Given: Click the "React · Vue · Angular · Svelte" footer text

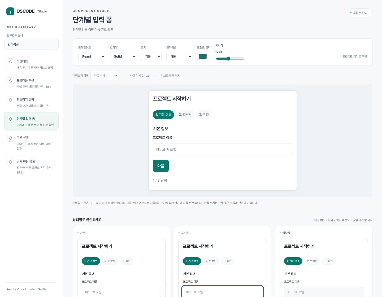Looking at the screenshot, I should 27,289.
